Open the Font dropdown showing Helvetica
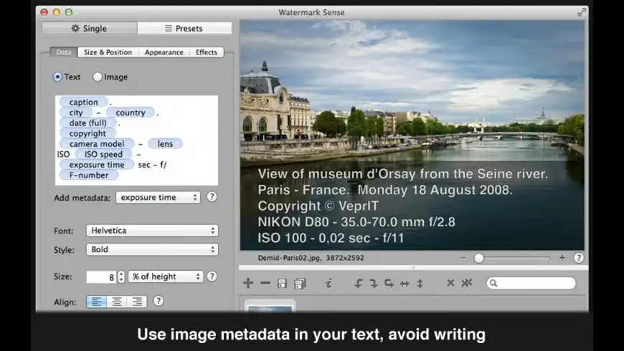624x351 pixels. tap(152, 231)
